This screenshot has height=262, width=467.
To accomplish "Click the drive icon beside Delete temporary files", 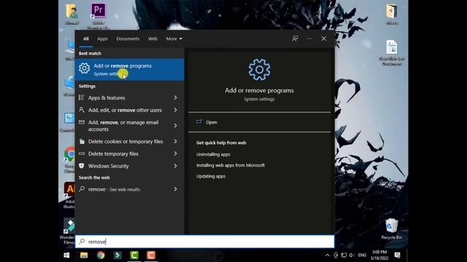I will coord(81,154).
